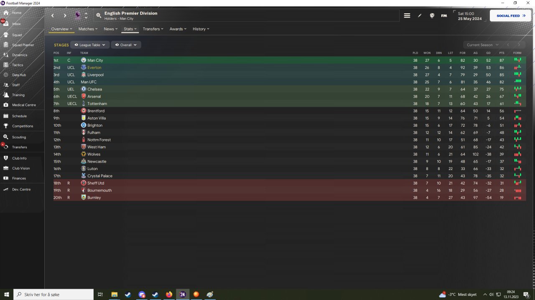The image size is (535, 300).
Task: Click the search magnifier icon
Action: pyautogui.click(x=99, y=15)
